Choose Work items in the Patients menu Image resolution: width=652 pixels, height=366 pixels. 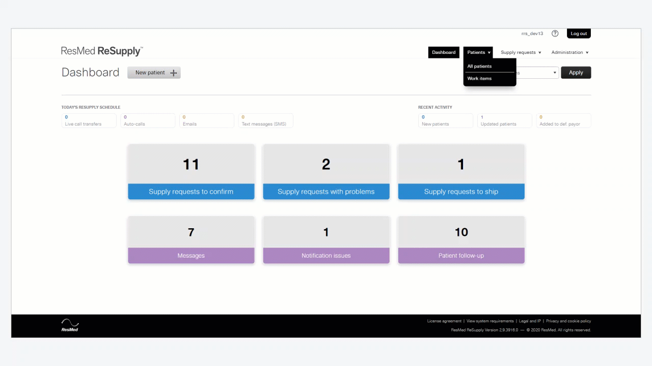coord(479,78)
